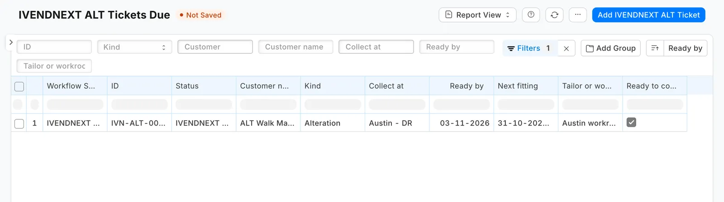Toggle ascending/descending sort order icon
The width and height of the screenshot is (724, 202).
(655, 48)
